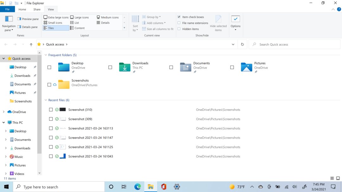Open Microsoft Edge from the taskbar
342x192 pixels.
[x=137, y=187]
